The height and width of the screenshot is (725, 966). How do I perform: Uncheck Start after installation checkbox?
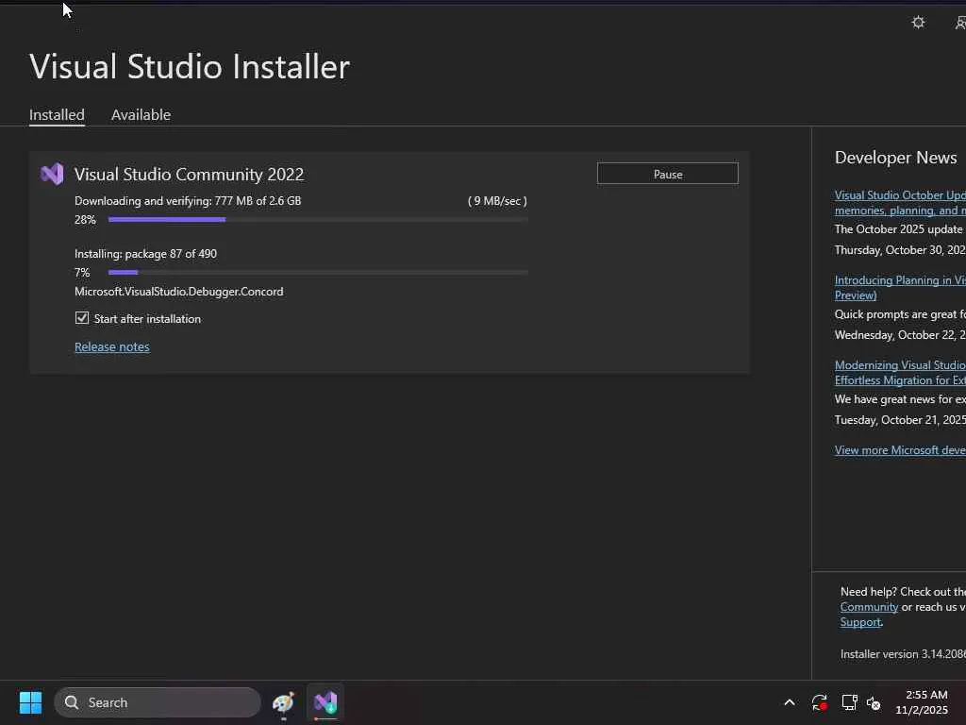(x=82, y=318)
